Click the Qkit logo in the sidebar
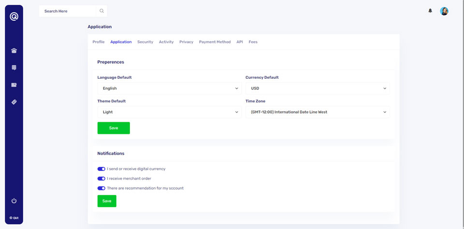 (14, 16)
